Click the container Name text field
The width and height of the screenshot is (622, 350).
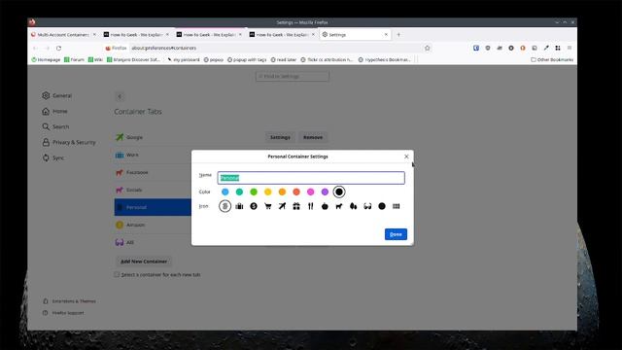point(311,178)
